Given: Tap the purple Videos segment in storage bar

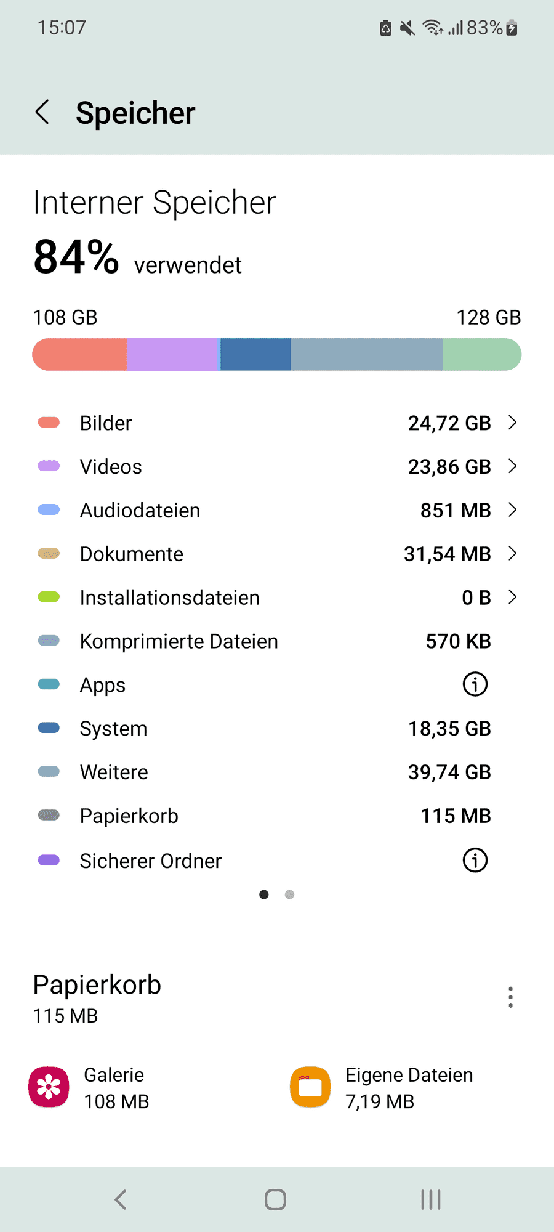Looking at the screenshot, I should click(173, 354).
